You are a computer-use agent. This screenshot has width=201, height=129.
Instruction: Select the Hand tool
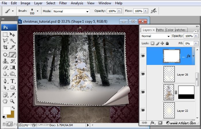pyautogui.click(x=5, y=101)
